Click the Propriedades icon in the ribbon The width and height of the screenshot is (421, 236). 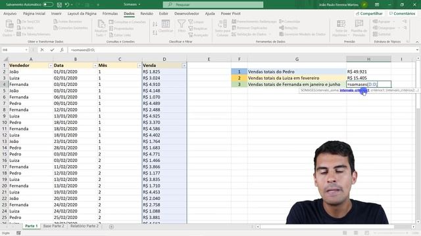click(111, 29)
